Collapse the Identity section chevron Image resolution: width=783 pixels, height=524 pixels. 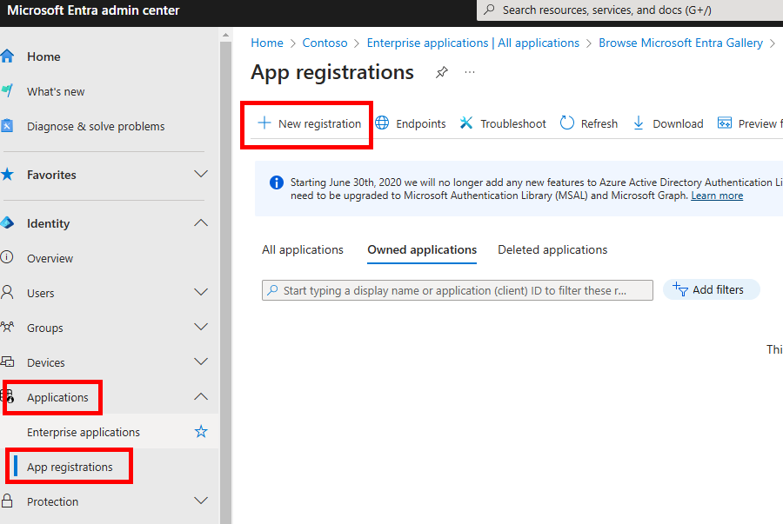click(x=201, y=222)
